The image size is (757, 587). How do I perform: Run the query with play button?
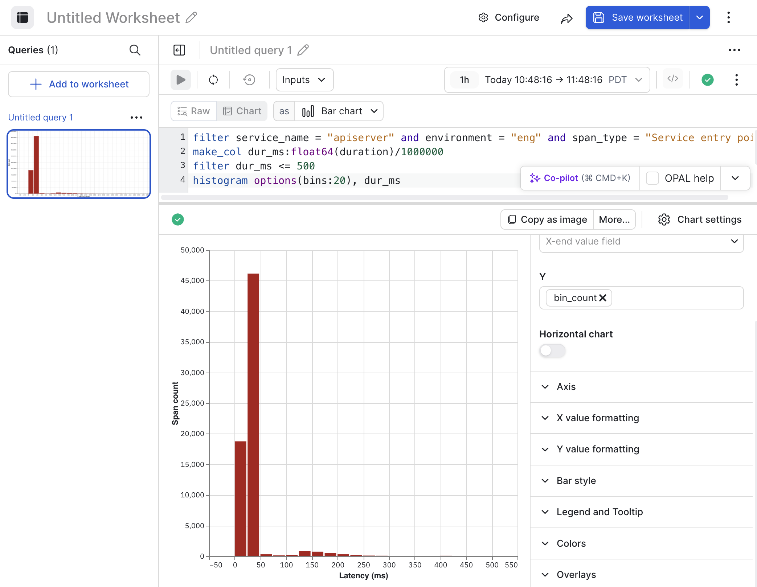click(x=181, y=80)
